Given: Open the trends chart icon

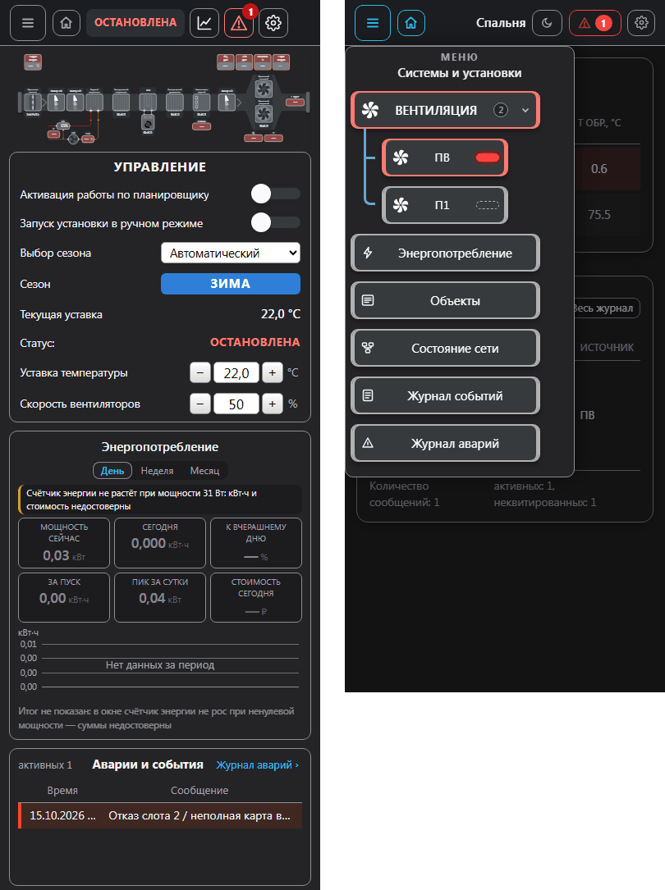Looking at the screenshot, I should tap(204, 23).
